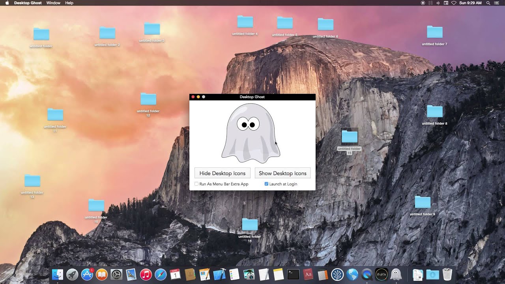Screen dimensions: 505x284
Task: Open blue globe app in Dock
Action: [x=352, y=275]
